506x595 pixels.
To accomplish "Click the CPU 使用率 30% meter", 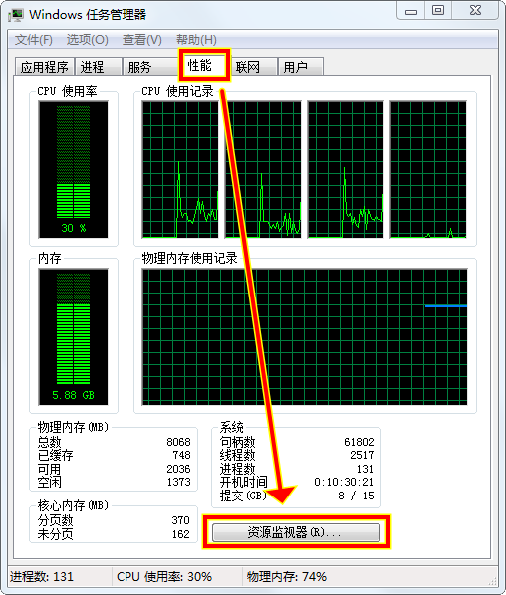I will [74, 169].
